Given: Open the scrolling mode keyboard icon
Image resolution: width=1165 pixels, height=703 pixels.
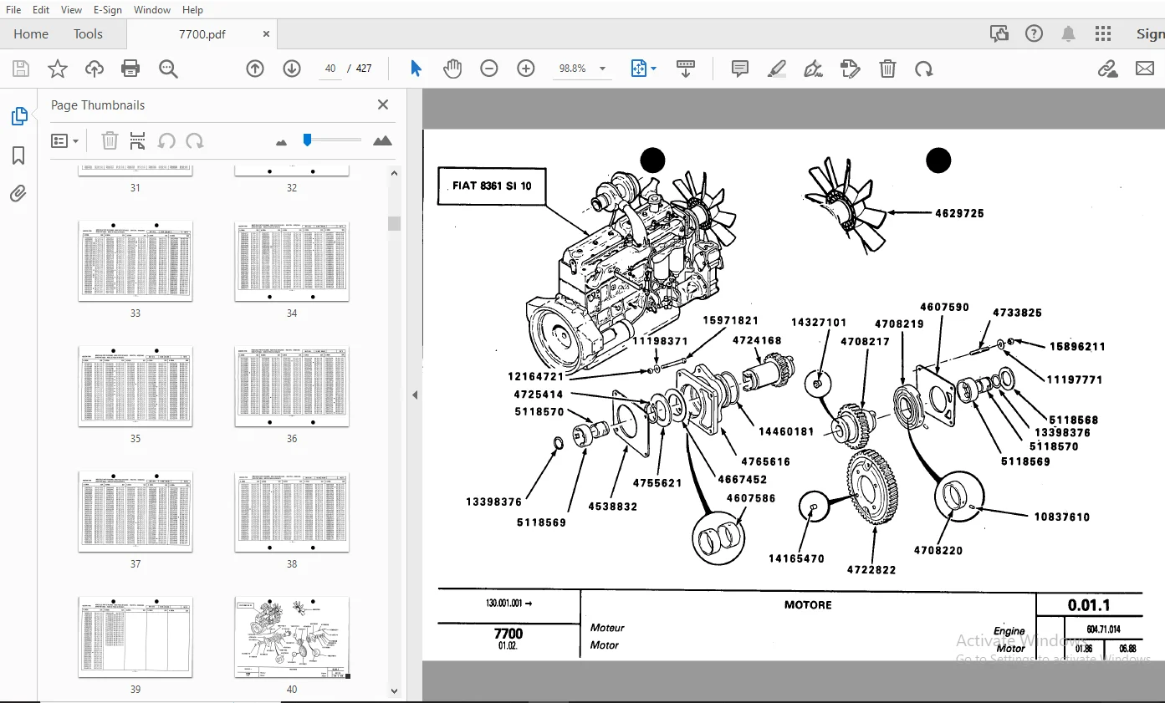Looking at the screenshot, I should [x=685, y=69].
